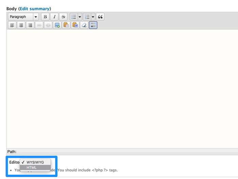Align text to the left

12,25
